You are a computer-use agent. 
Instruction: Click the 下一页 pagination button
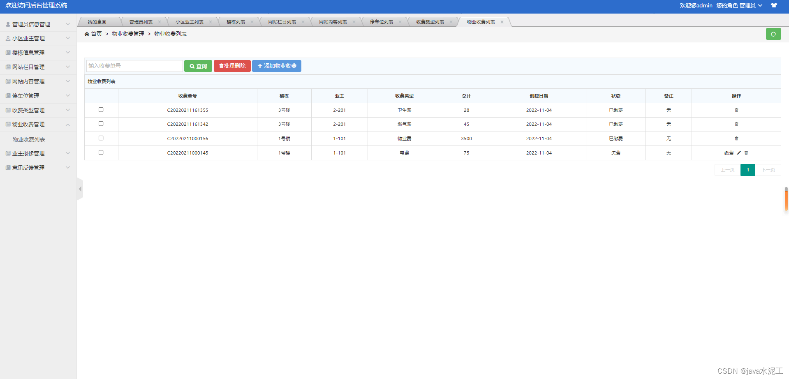click(x=768, y=170)
